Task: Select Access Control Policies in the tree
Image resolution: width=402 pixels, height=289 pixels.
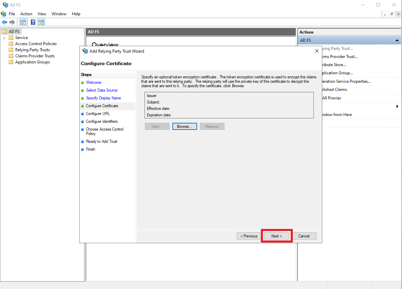Action: click(x=35, y=43)
